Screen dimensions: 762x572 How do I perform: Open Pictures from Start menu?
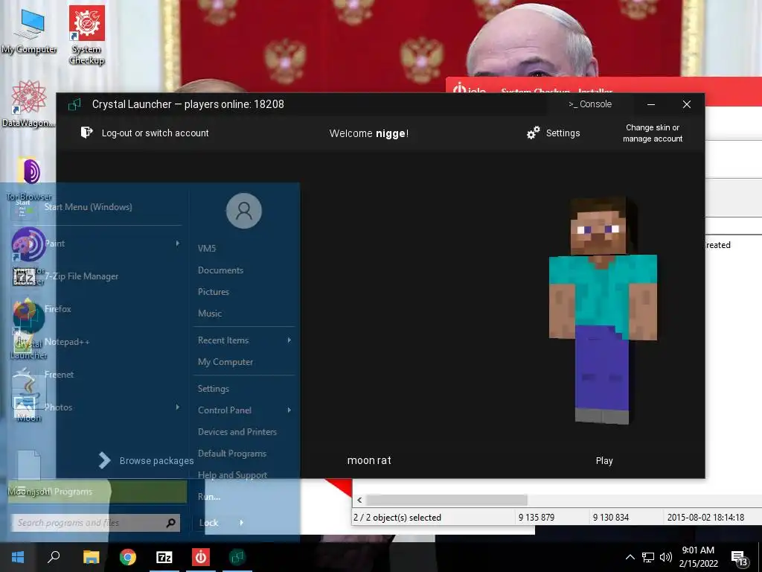pos(214,291)
